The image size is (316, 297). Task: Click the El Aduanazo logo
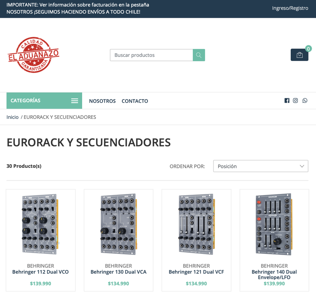point(34,55)
